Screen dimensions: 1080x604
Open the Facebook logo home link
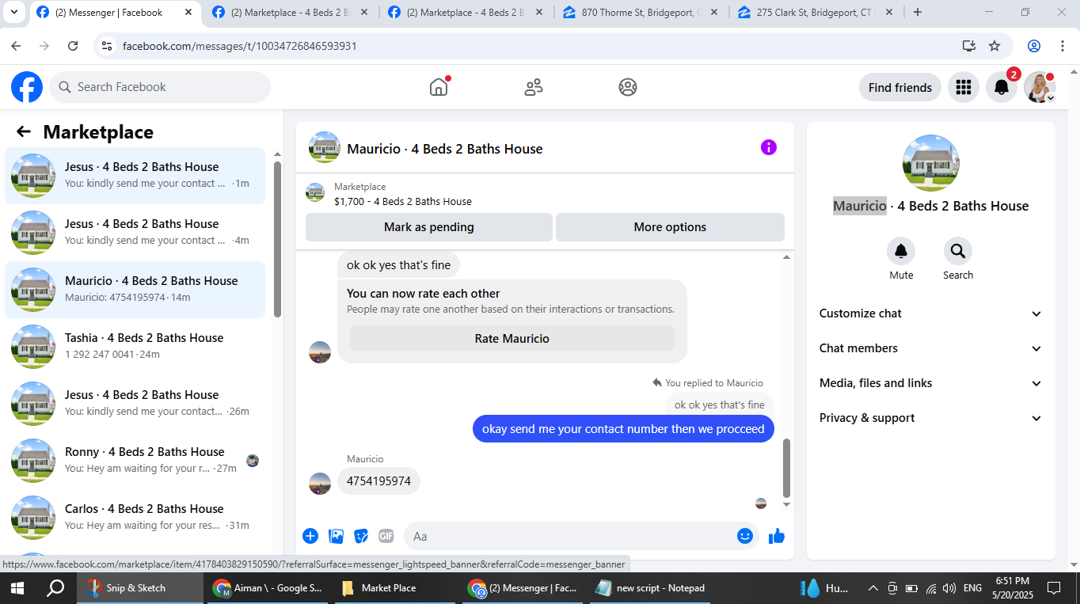tap(27, 87)
